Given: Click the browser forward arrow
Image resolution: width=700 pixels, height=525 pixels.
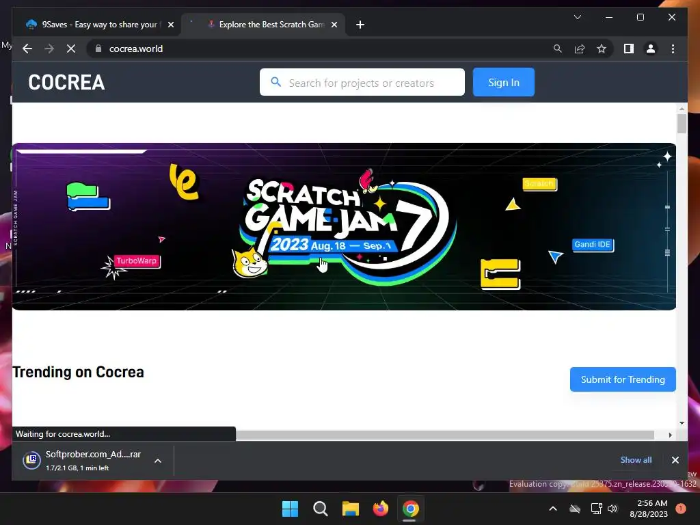Looking at the screenshot, I should click(x=49, y=49).
